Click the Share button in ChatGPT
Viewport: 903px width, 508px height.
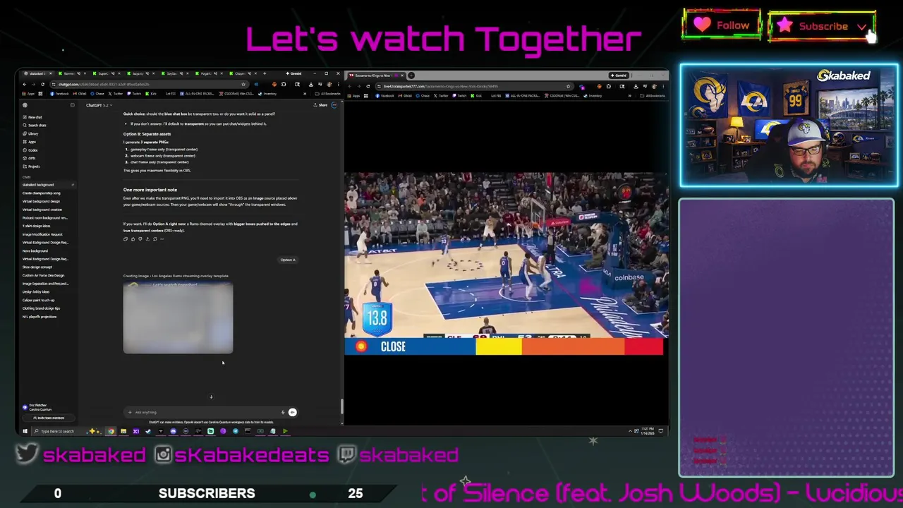pos(322,105)
